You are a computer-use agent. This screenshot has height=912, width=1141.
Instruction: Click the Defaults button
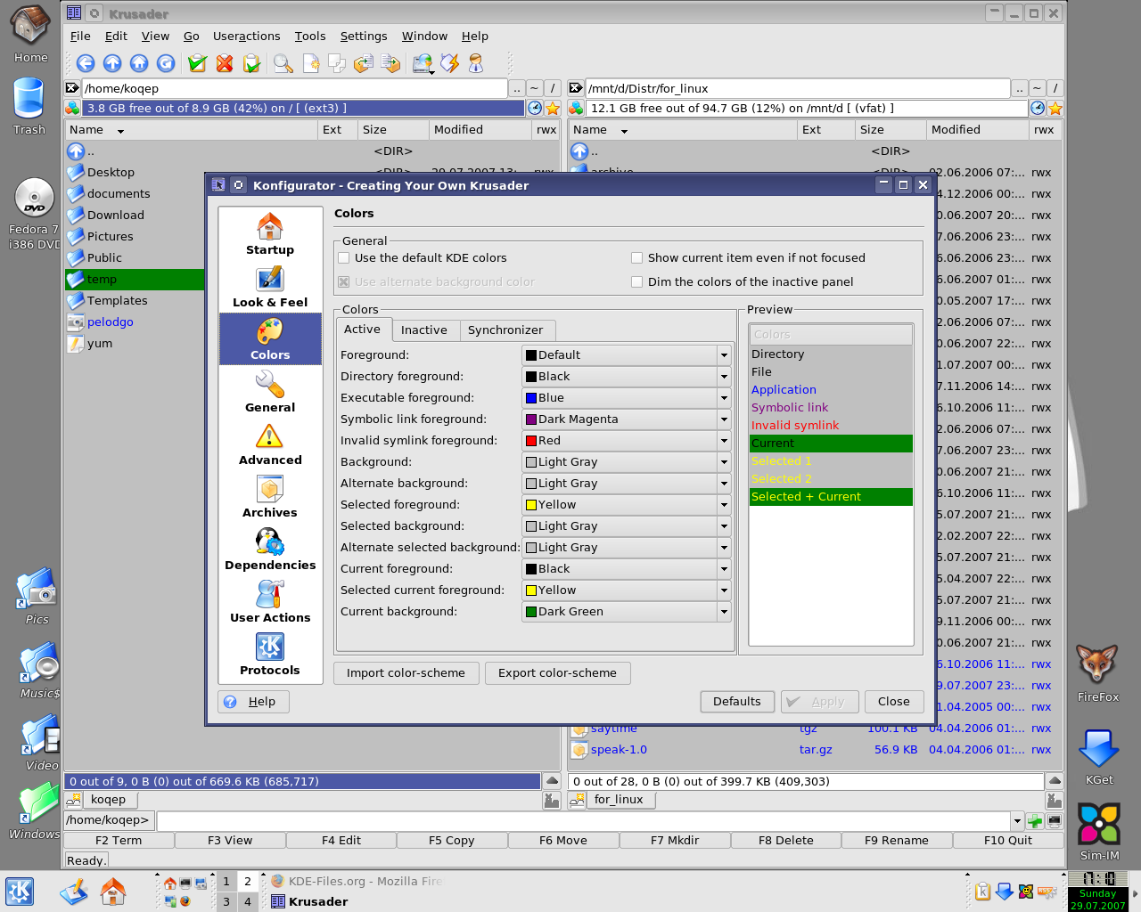click(737, 702)
